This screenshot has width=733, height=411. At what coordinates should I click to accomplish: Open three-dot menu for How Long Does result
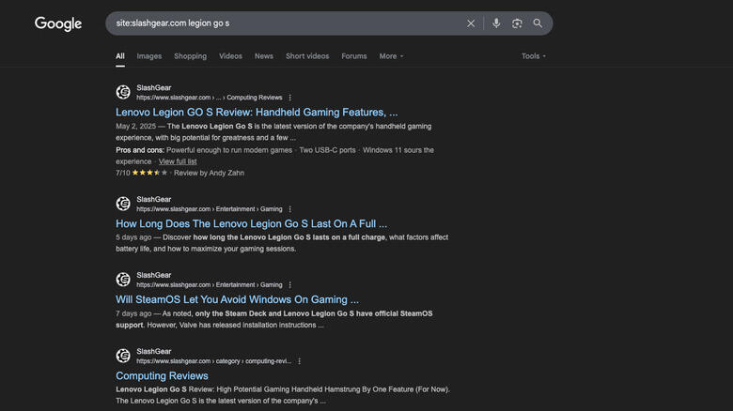[289, 209]
